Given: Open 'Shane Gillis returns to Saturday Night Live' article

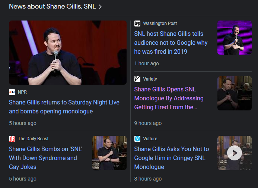Looking at the screenshot, I should (x=64, y=107).
